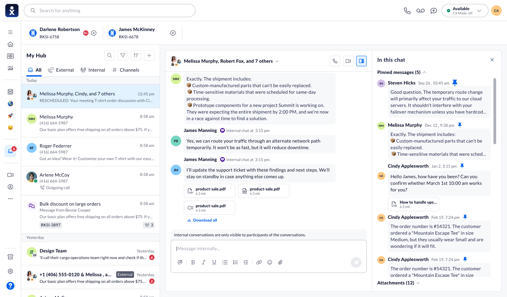Start video call in group chat header
Screen dimensions: 507x297
(348, 61)
